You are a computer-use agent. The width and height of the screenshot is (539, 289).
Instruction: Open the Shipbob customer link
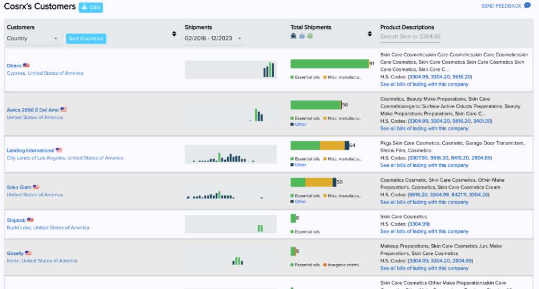16,220
